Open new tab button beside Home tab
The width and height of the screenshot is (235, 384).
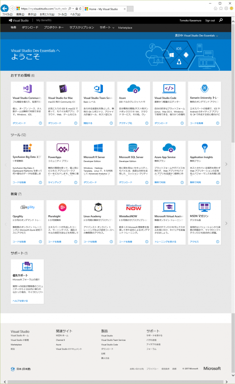click(x=131, y=9)
